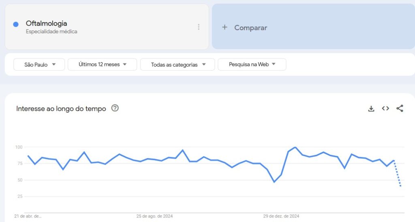The width and height of the screenshot is (415, 222).
Task: Click the blue dot beside Oftalmologia
Action: [x=16, y=24]
